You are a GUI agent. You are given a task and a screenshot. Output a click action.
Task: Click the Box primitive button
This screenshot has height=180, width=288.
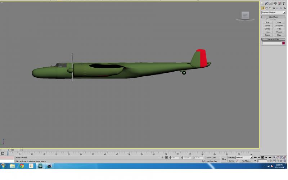point(267,22)
